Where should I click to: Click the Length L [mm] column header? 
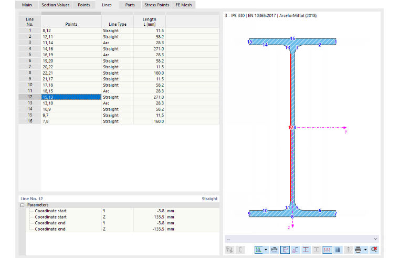tap(150, 22)
